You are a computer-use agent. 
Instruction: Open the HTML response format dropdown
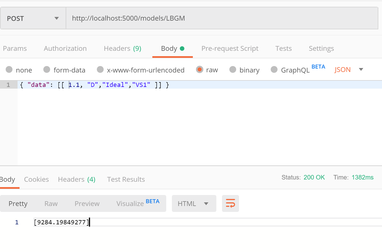[x=194, y=203]
